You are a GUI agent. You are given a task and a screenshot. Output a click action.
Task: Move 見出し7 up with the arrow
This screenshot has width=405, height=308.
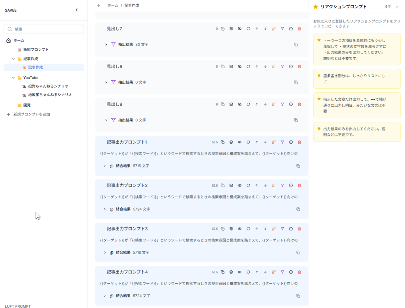[257, 29]
